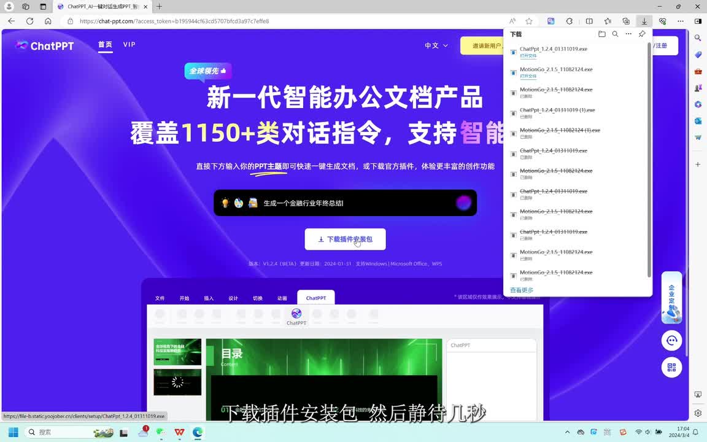Click the QR code button on right
707x442 pixels.
click(671, 367)
